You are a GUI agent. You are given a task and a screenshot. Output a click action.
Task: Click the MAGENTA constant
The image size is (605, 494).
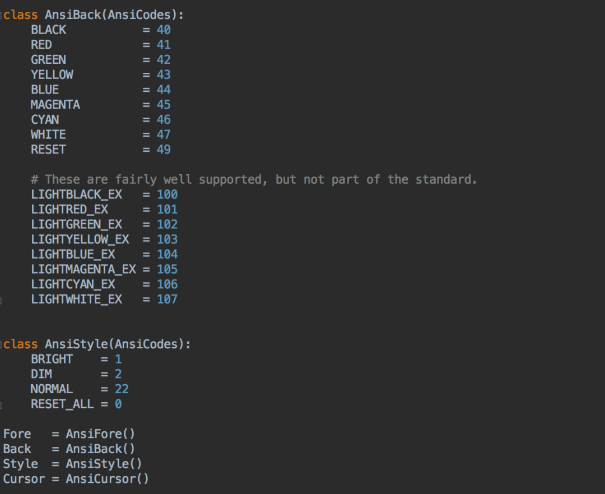coord(55,105)
